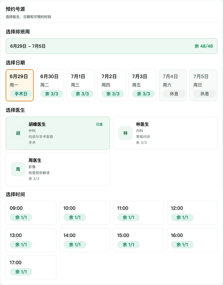
Task: Pick the 13:00 time slot
Action: coord(31,240)
